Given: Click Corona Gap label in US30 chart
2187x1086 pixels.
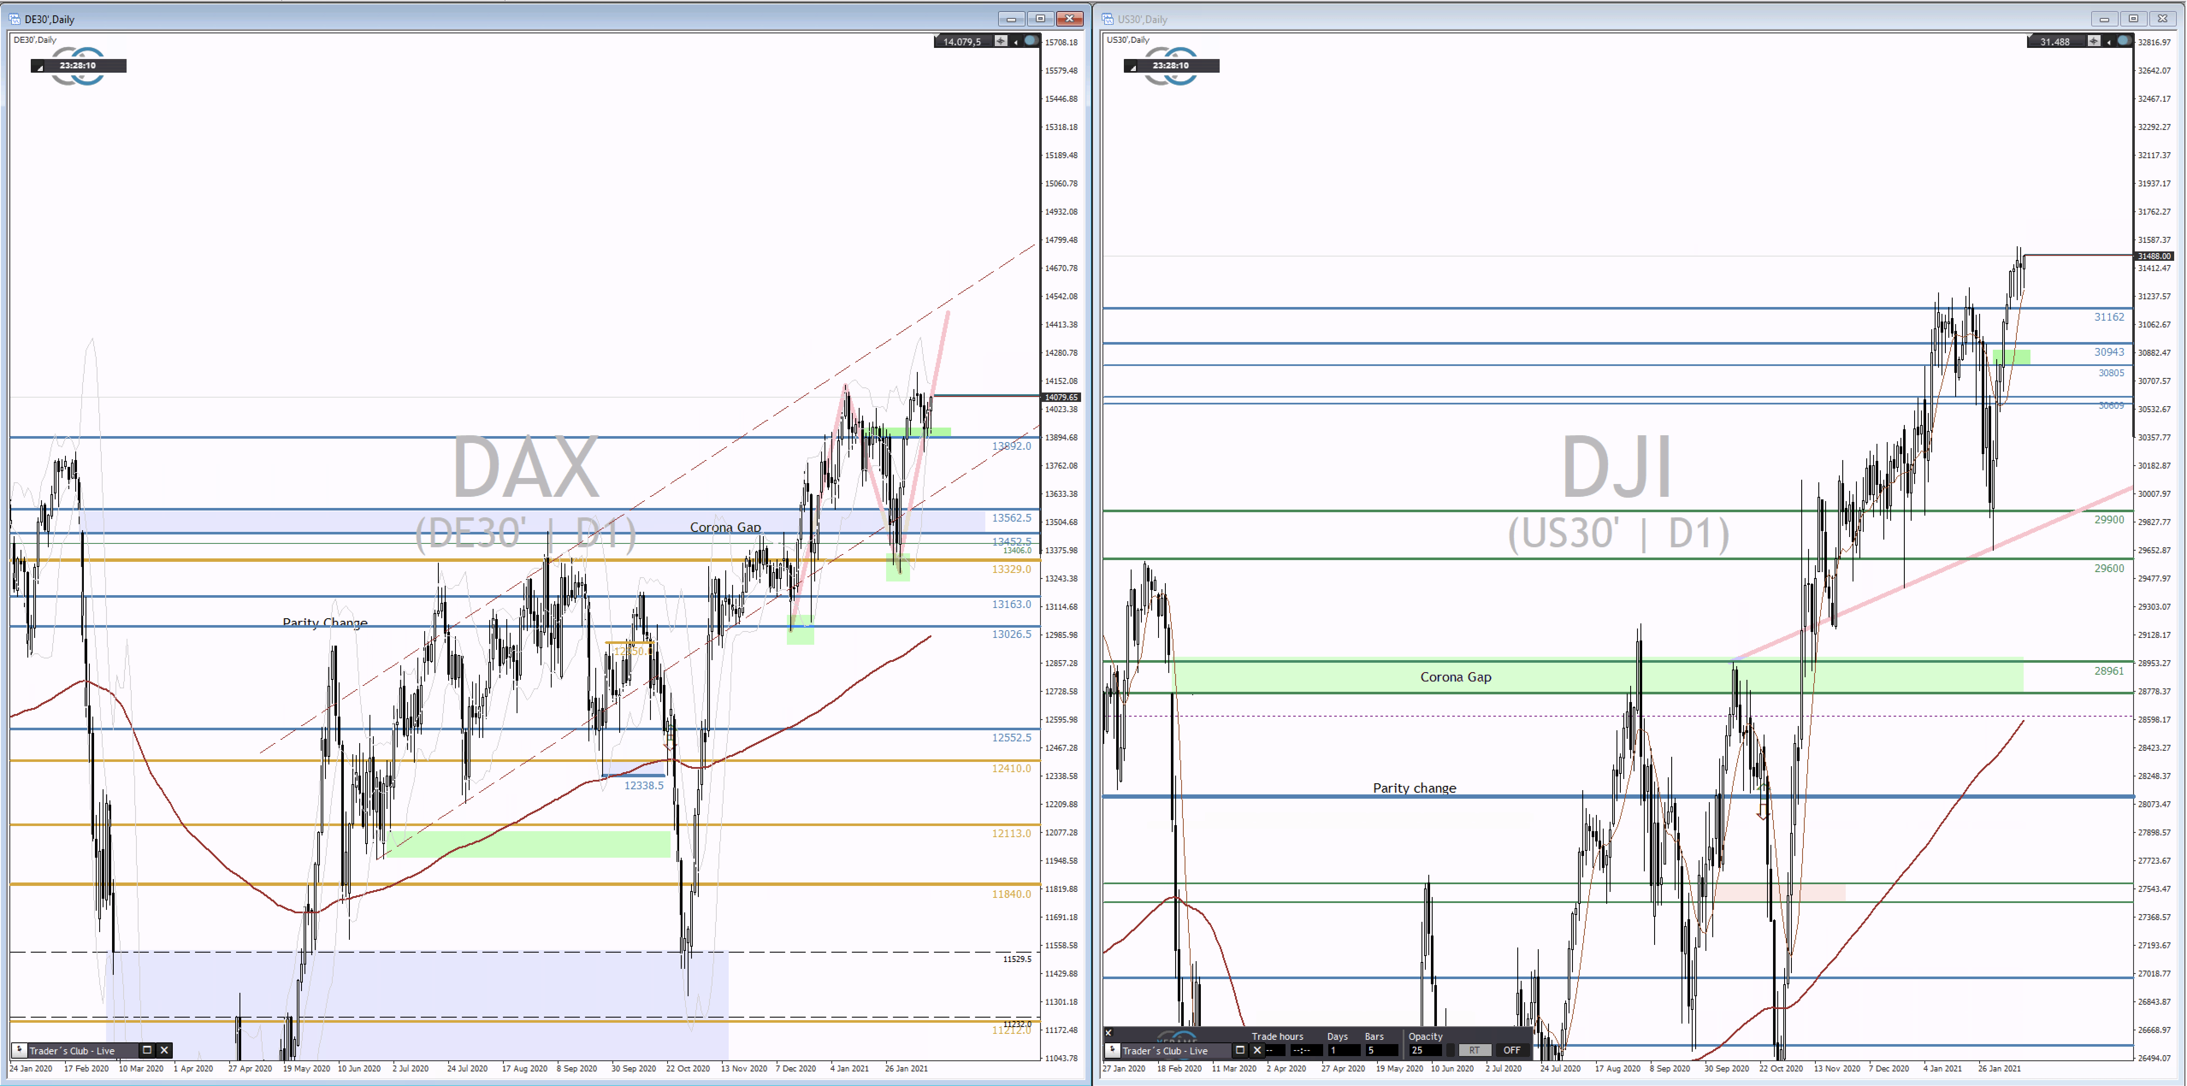Looking at the screenshot, I should (x=1456, y=677).
